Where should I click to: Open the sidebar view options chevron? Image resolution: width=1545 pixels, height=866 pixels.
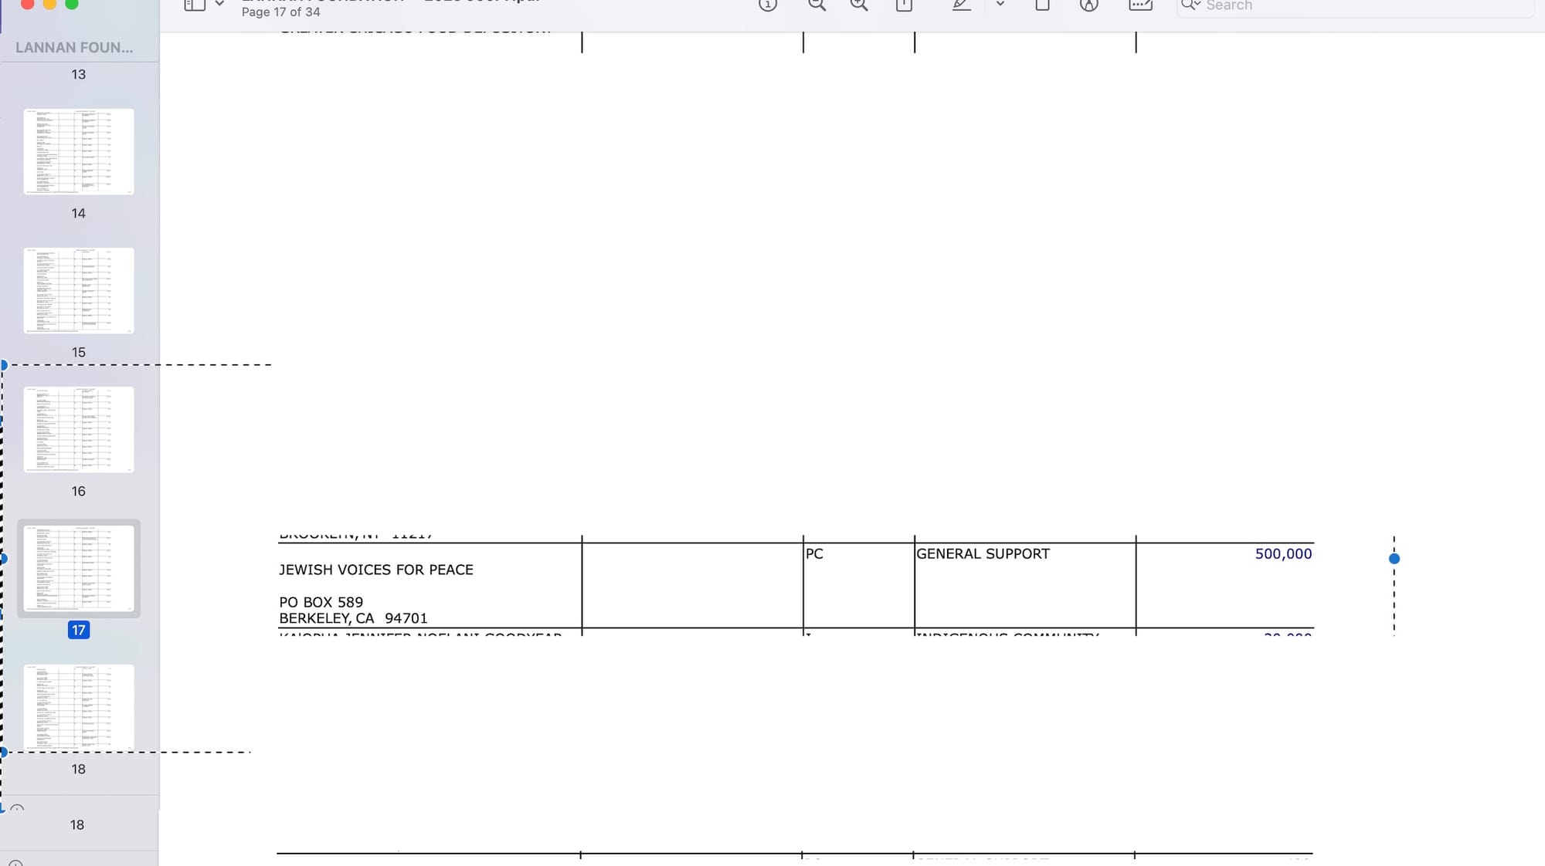[220, 5]
